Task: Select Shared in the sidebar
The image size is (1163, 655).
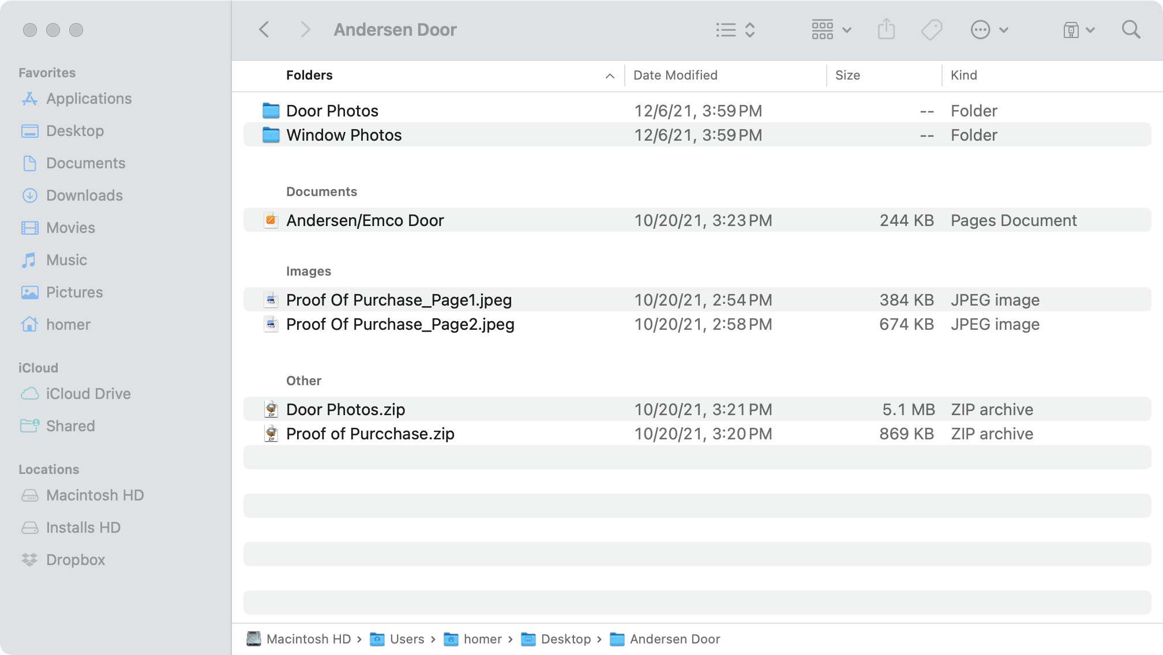Action: [x=70, y=426]
